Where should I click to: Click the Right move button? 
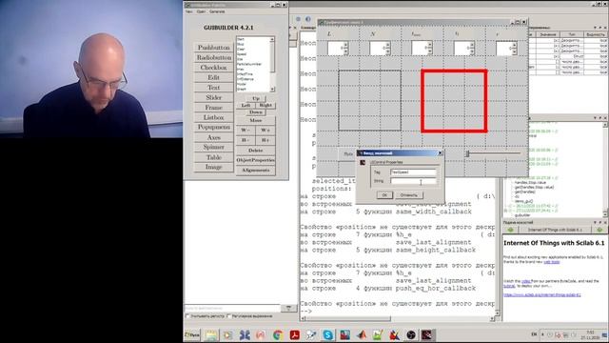(265, 106)
